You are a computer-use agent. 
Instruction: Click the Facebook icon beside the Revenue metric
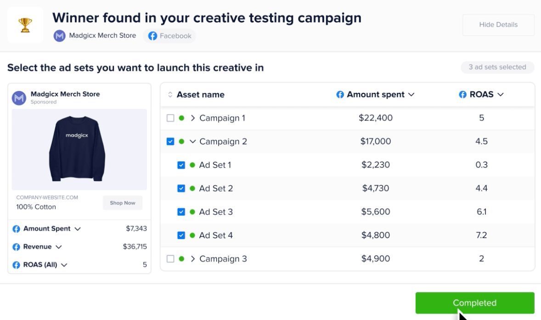[x=17, y=247]
